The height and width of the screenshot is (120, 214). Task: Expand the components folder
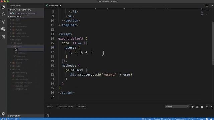21,26
